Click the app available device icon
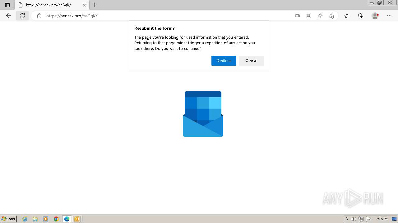398x223 pixels. click(x=298, y=16)
